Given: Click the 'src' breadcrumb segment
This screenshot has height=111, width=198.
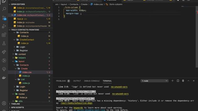Looking at the screenshot, I should [57, 4].
